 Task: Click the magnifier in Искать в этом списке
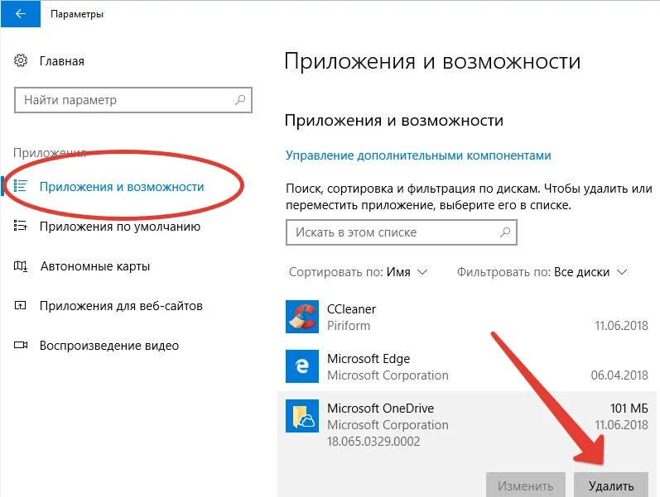[x=504, y=232]
